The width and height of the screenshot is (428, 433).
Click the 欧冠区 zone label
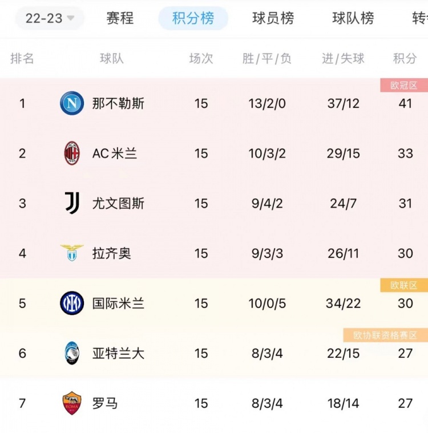(x=404, y=86)
